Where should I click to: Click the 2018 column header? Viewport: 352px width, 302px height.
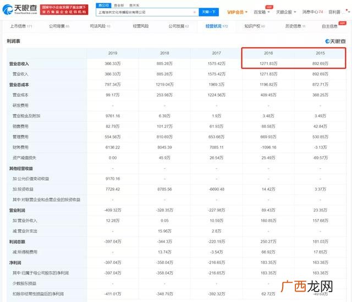(x=164, y=53)
